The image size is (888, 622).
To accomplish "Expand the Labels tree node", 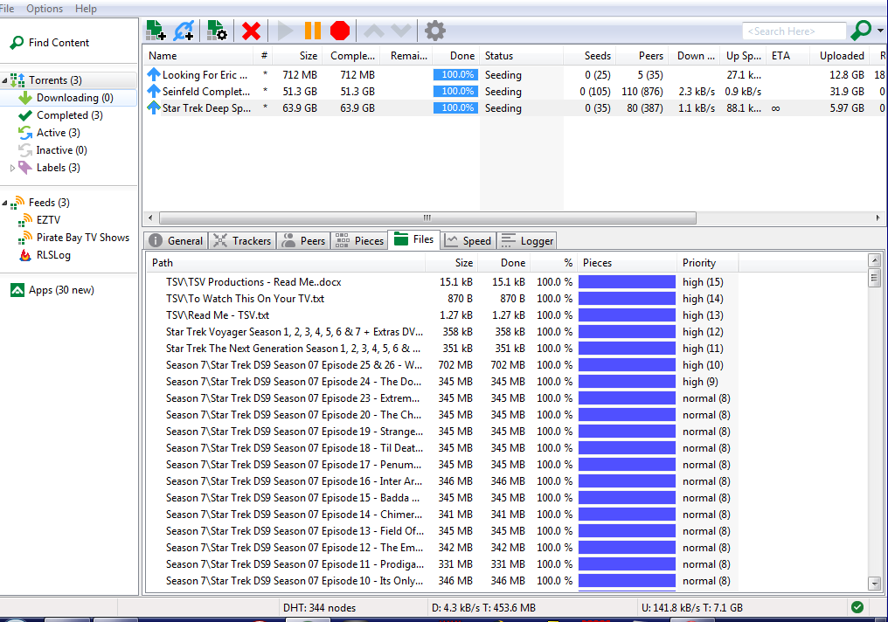I will (12, 168).
